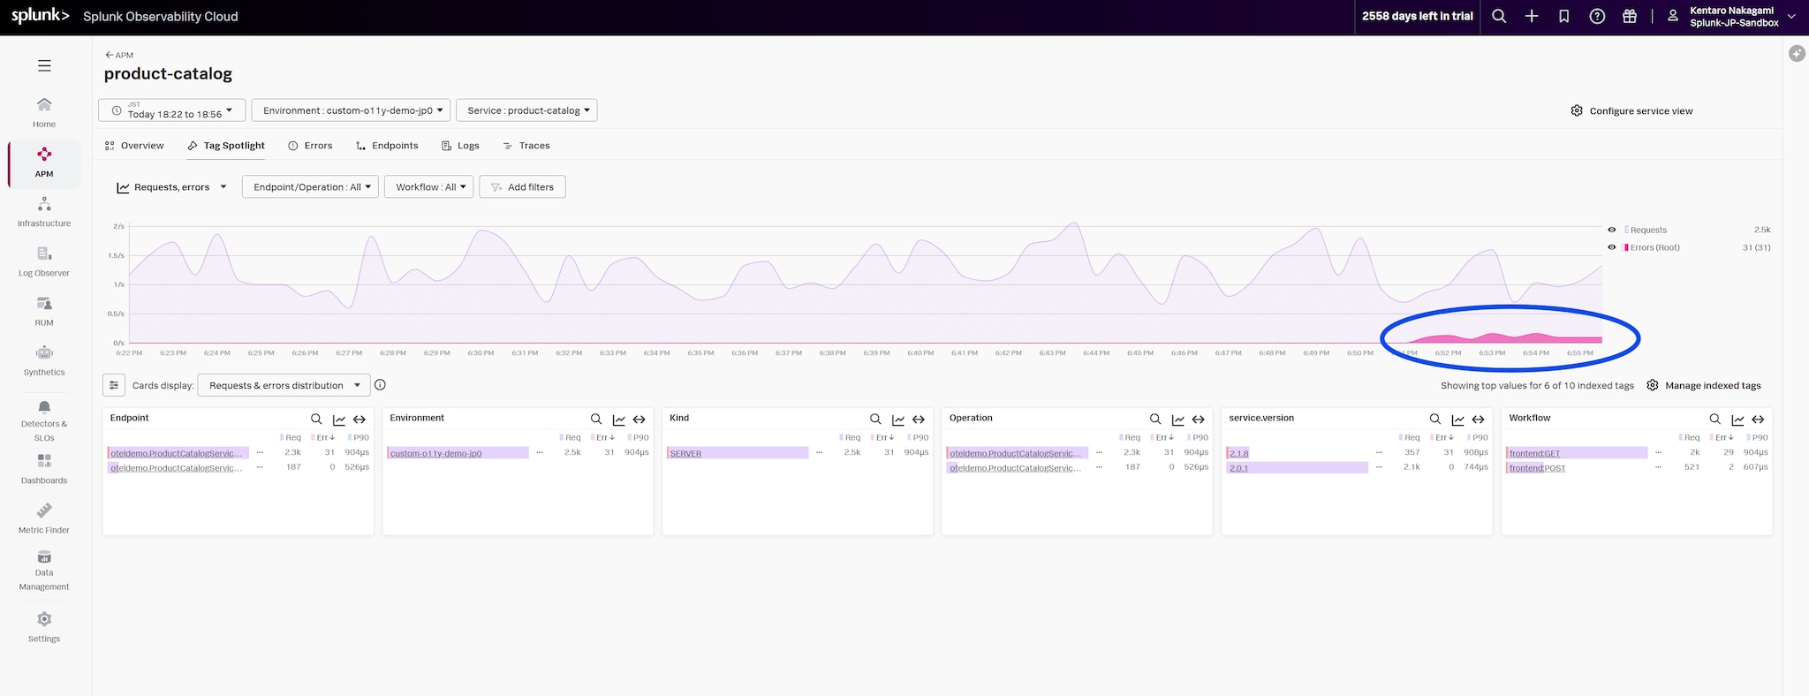Viewport: 1809px width, 696px height.
Task: Open Environment custom-o11y-demo-jp0 dropdown
Action: click(352, 110)
